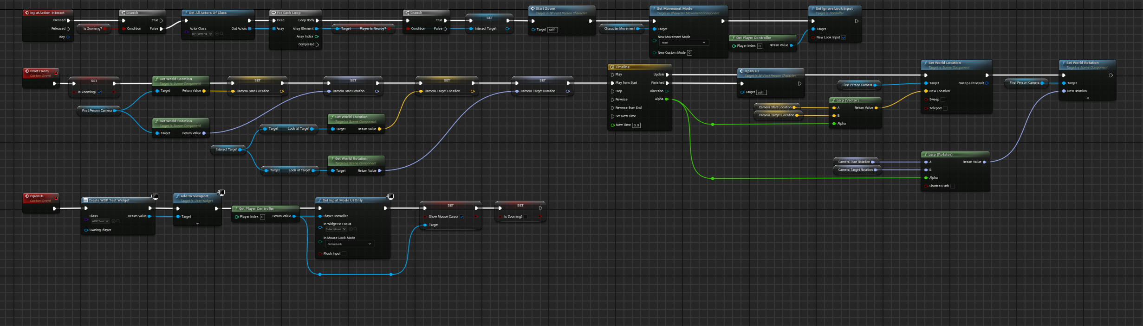Screen dimensions: 1143x326
Task: Open the In Mouse Lock Mode dropdown
Action: pos(350,244)
